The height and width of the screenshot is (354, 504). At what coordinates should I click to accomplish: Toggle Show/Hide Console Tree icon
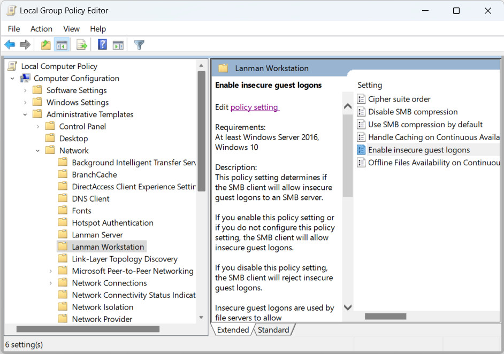(62, 45)
